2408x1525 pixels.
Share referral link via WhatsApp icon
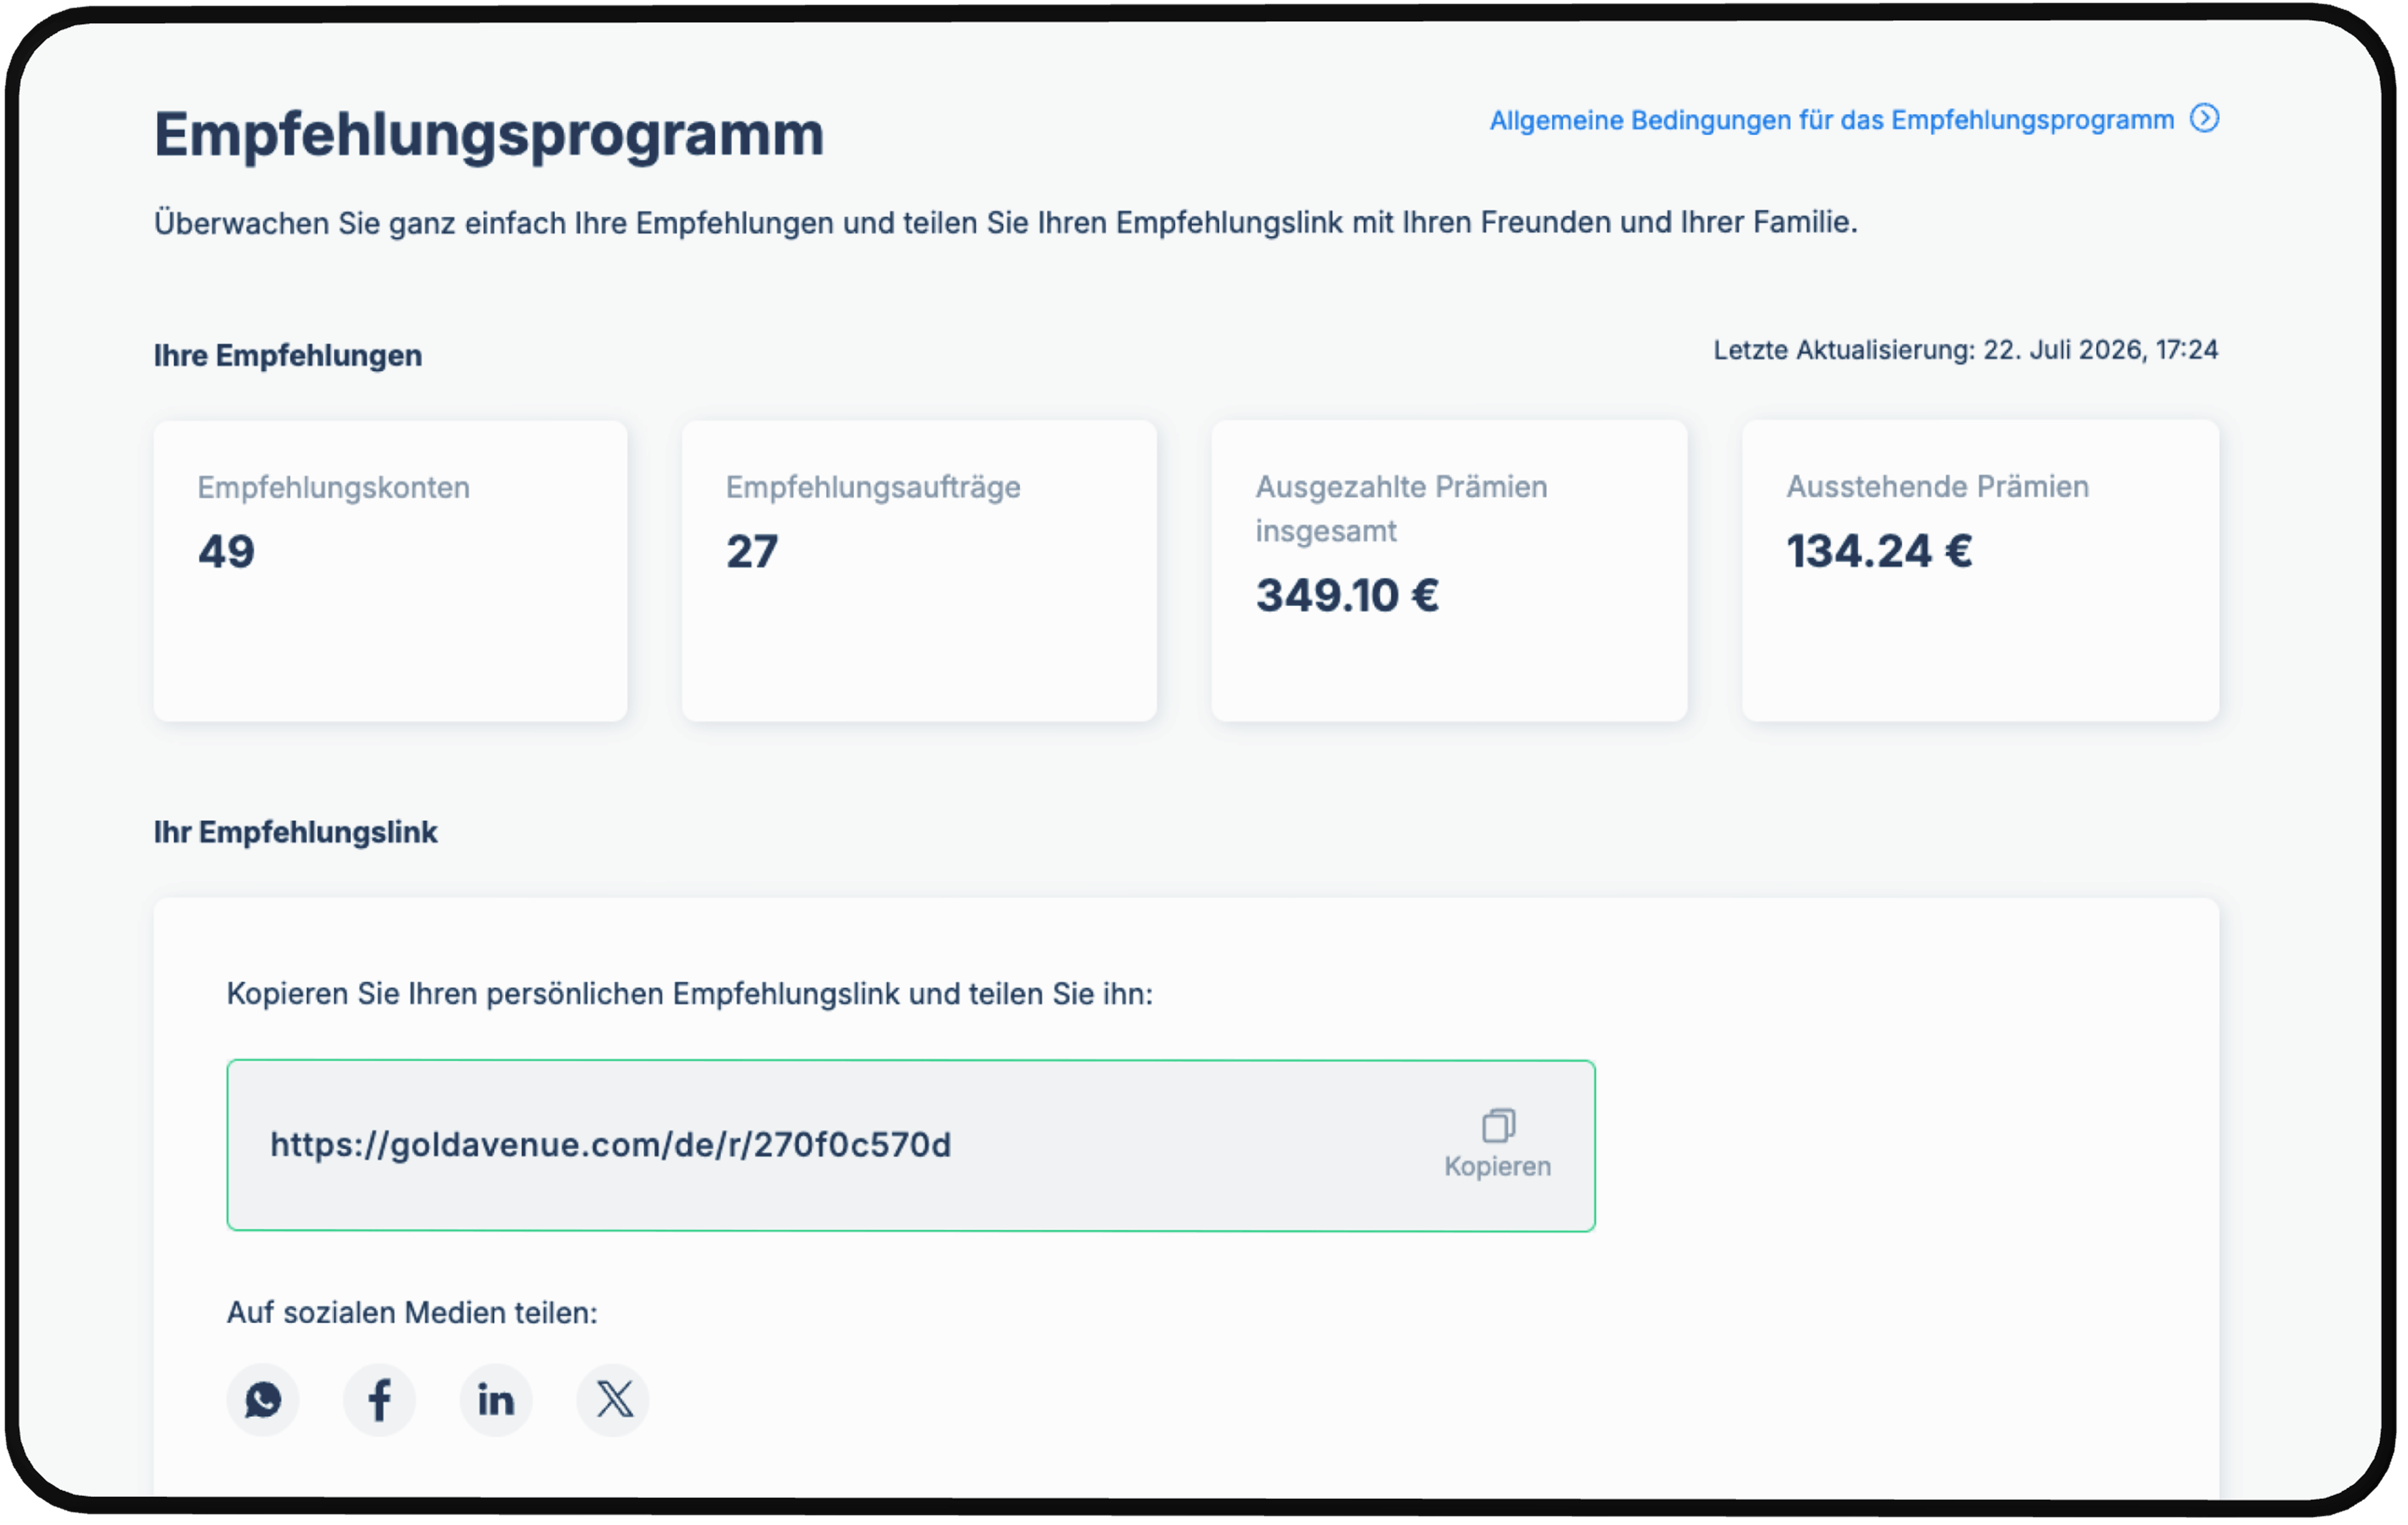(263, 1400)
